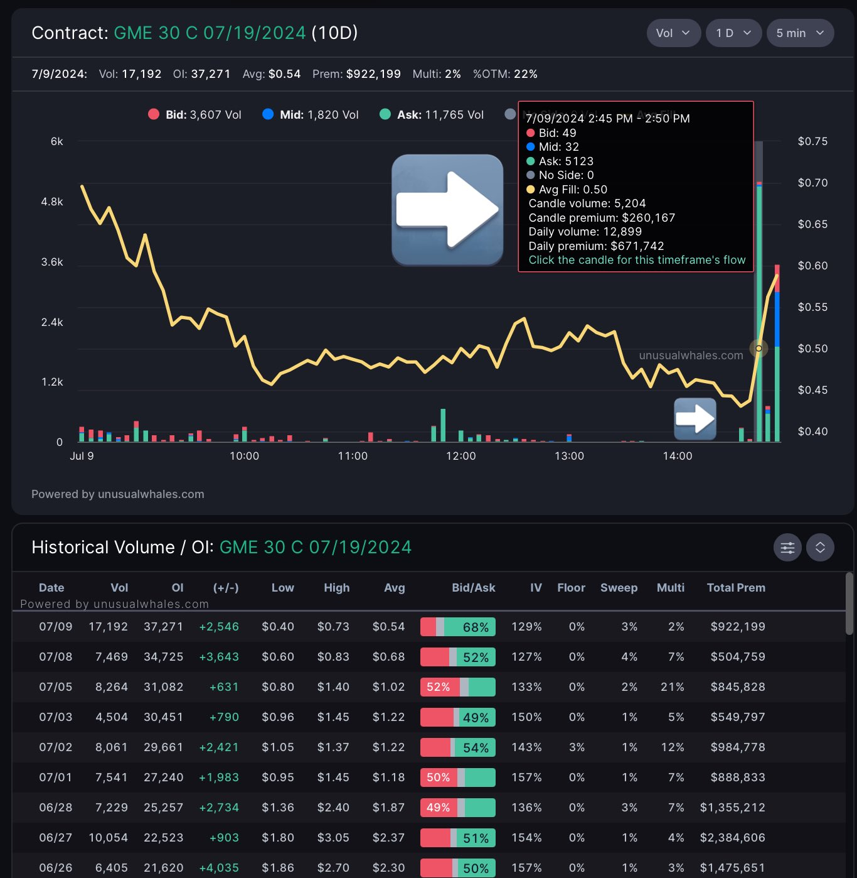Sort table by Avg column

395,588
